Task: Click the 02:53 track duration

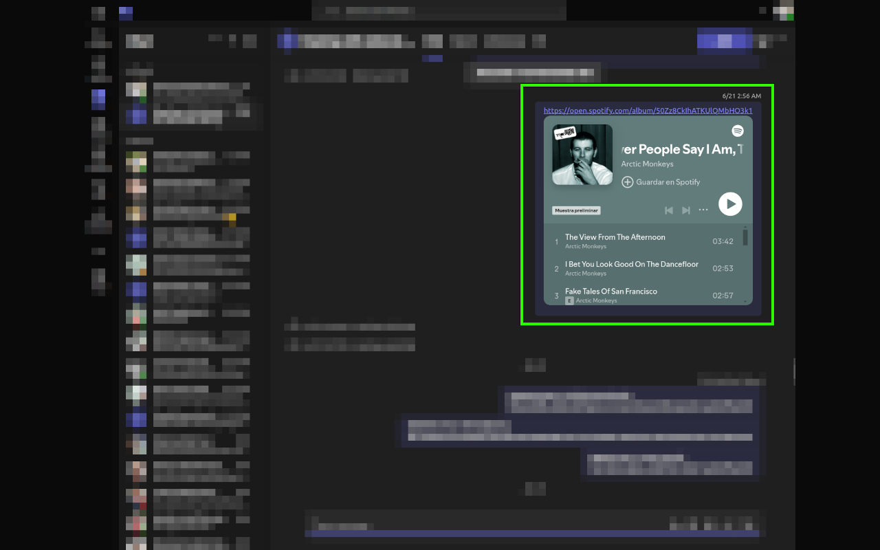Action: (723, 269)
